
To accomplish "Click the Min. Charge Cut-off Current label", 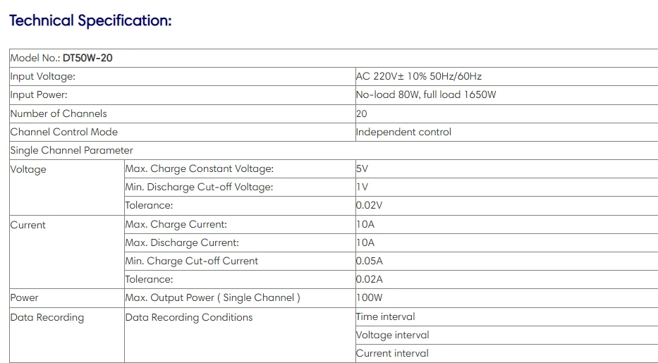I will 191,261.
